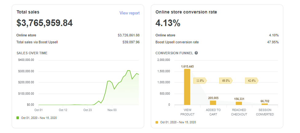Click the SESSION CONVERTED axis label
The width and height of the screenshot is (300, 133).
[x=265, y=112]
